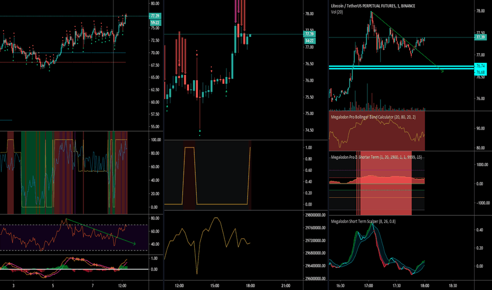Image resolution: width=492 pixels, height=290 pixels.
Task: Click the 59:22 countdown label on left chart
Action: coord(155,23)
